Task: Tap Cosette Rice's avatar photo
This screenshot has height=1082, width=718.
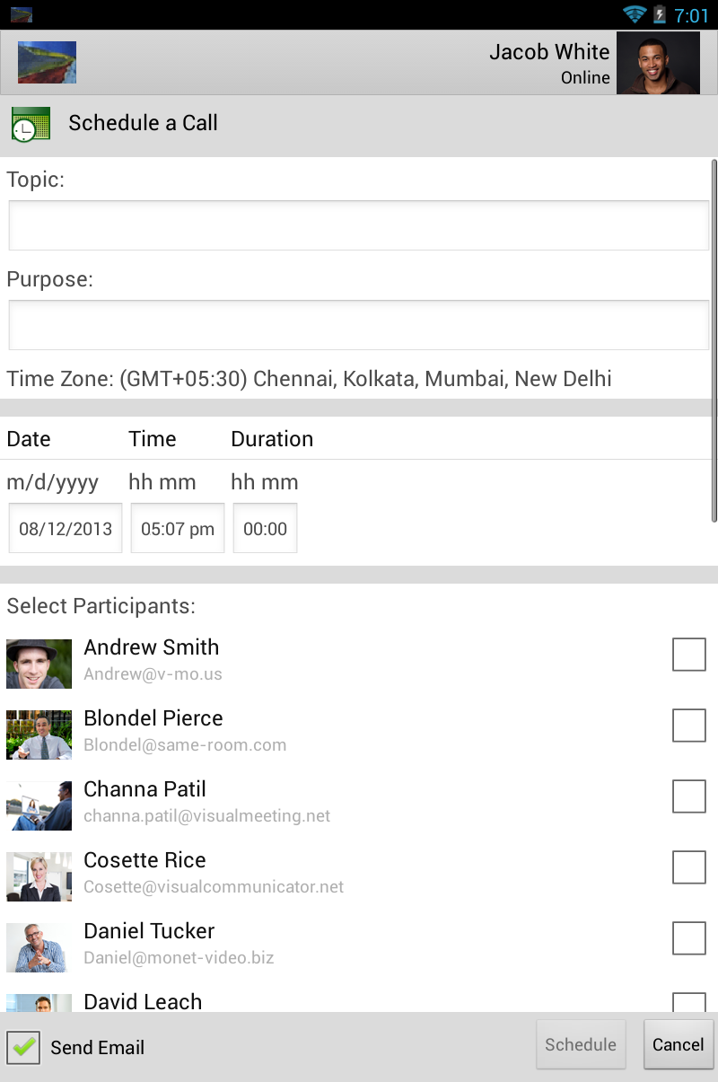Action: 39,876
